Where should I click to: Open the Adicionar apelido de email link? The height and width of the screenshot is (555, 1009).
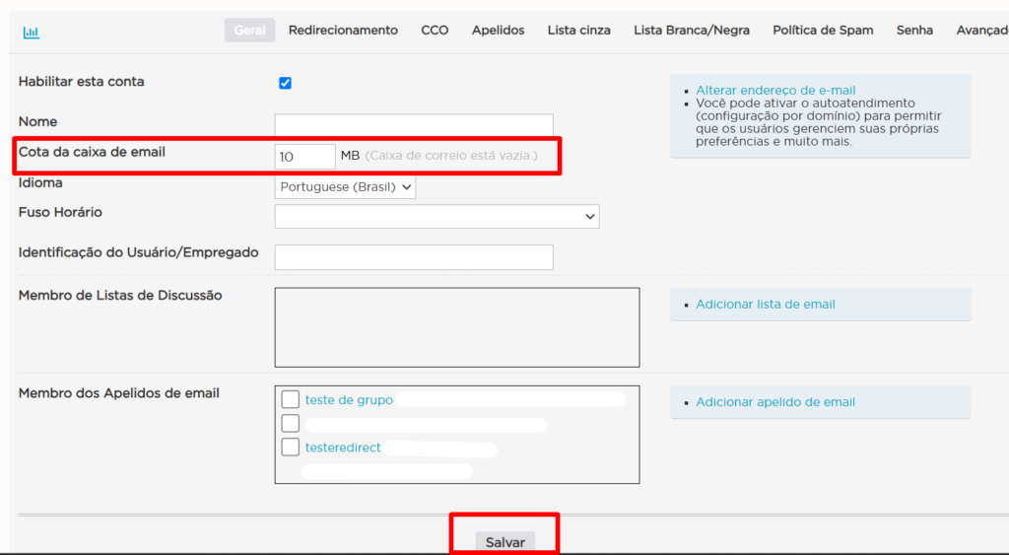(x=775, y=402)
